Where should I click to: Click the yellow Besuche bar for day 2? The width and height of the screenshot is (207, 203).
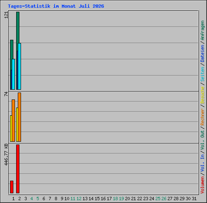(x=17, y=125)
